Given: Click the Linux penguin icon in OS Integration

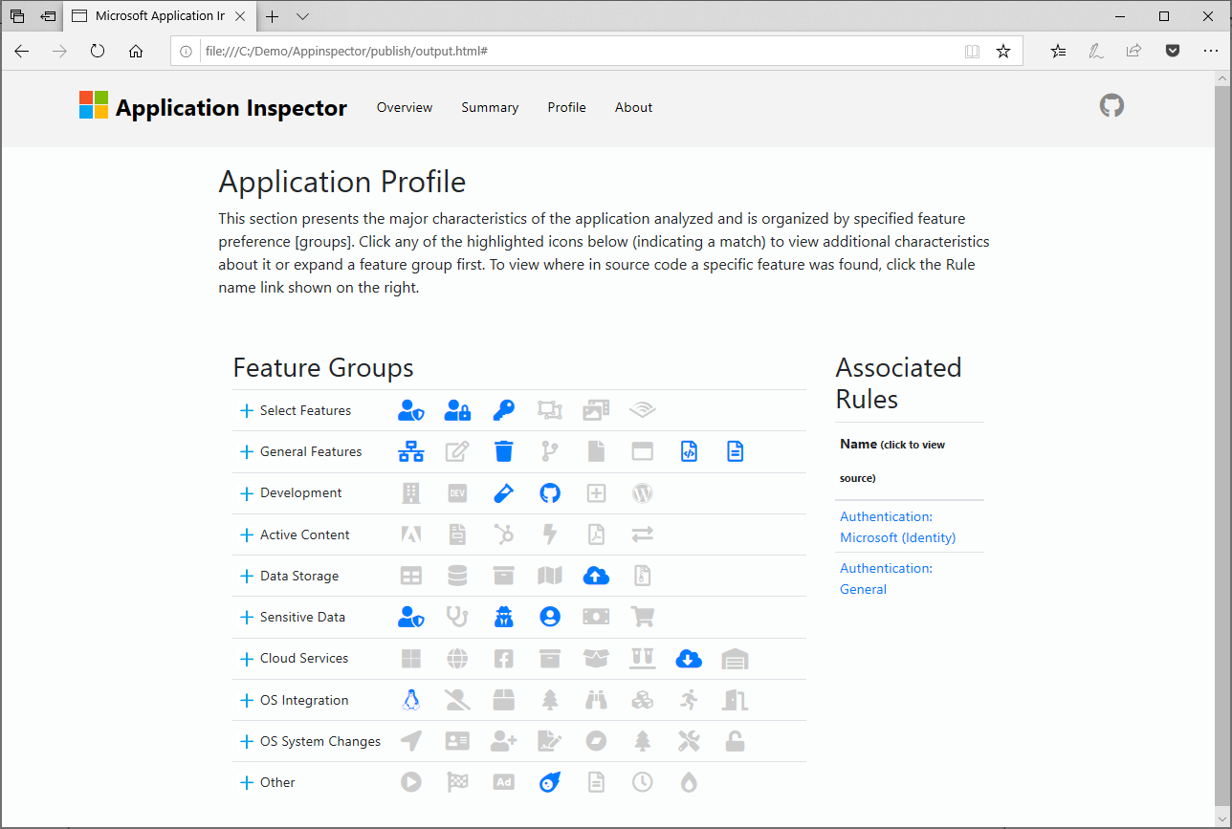Looking at the screenshot, I should coord(411,700).
